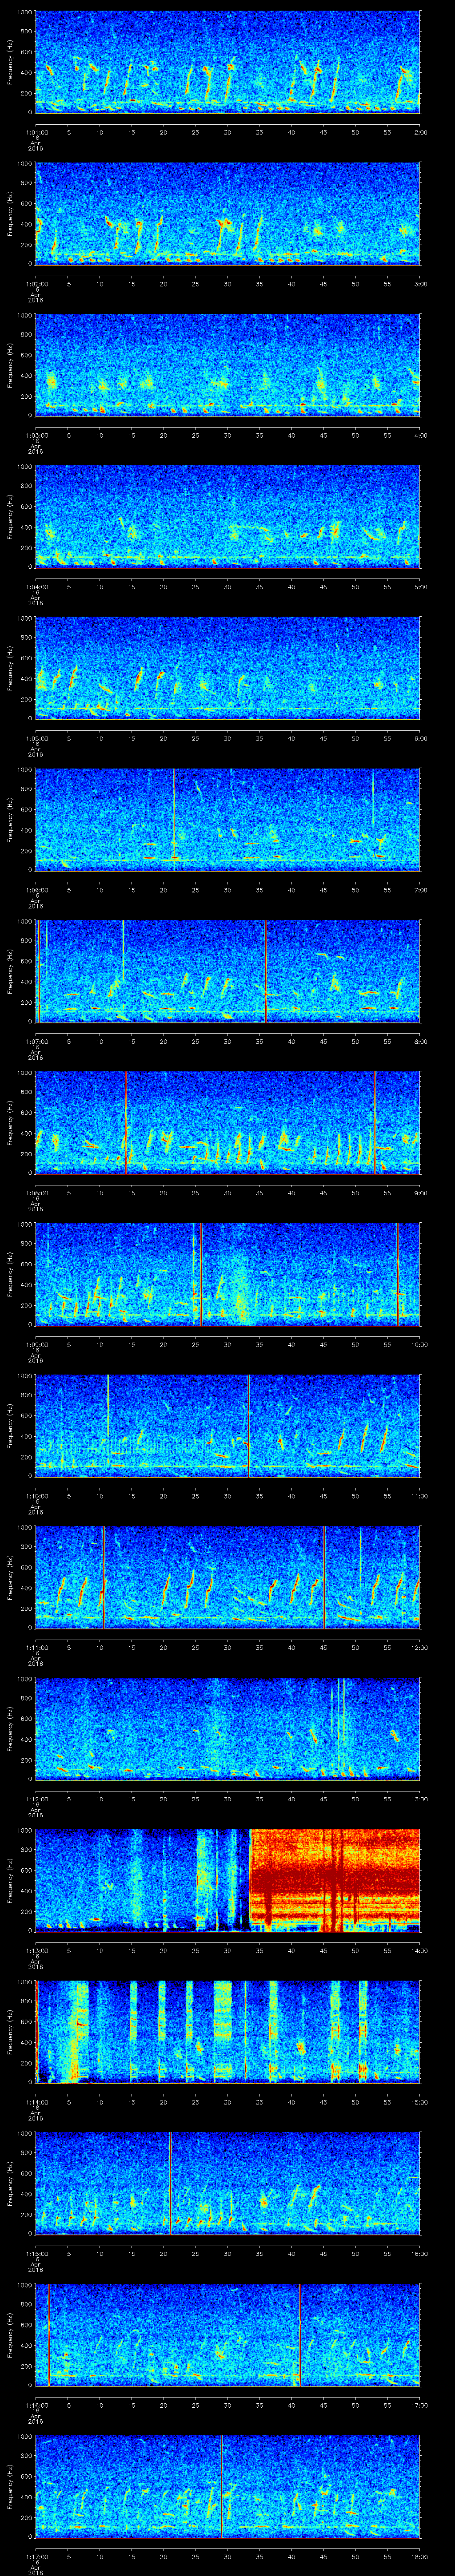Click the '1:11:00' start time label
This screenshot has height=2576, width=455.
point(36,1649)
